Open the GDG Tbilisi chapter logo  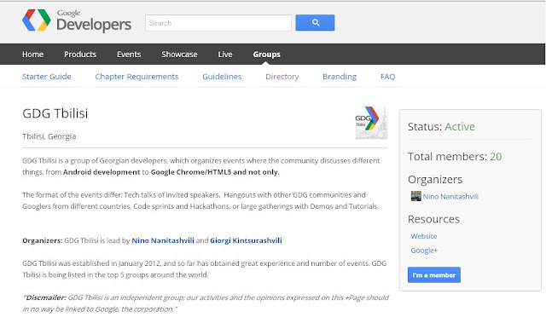371,123
